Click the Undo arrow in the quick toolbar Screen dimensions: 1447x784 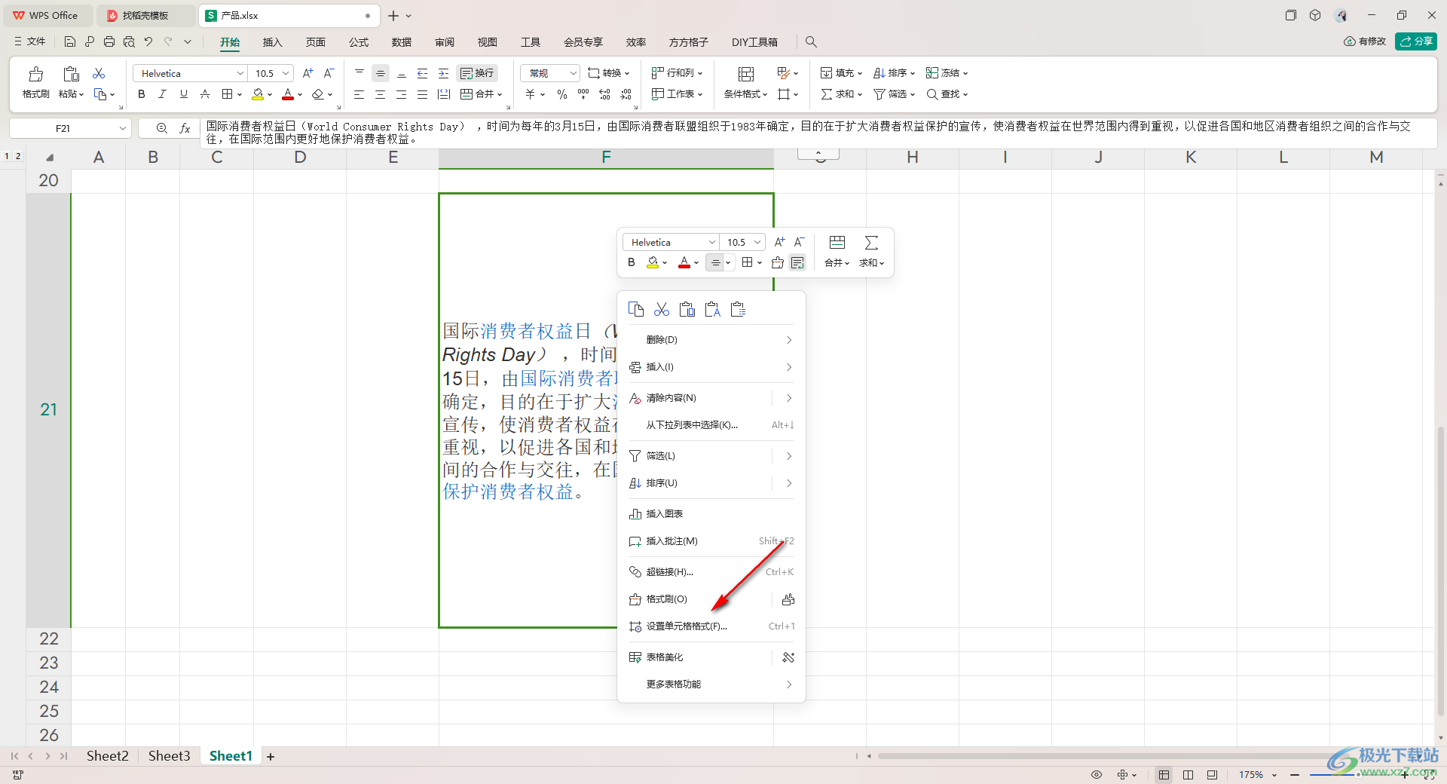click(148, 41)
